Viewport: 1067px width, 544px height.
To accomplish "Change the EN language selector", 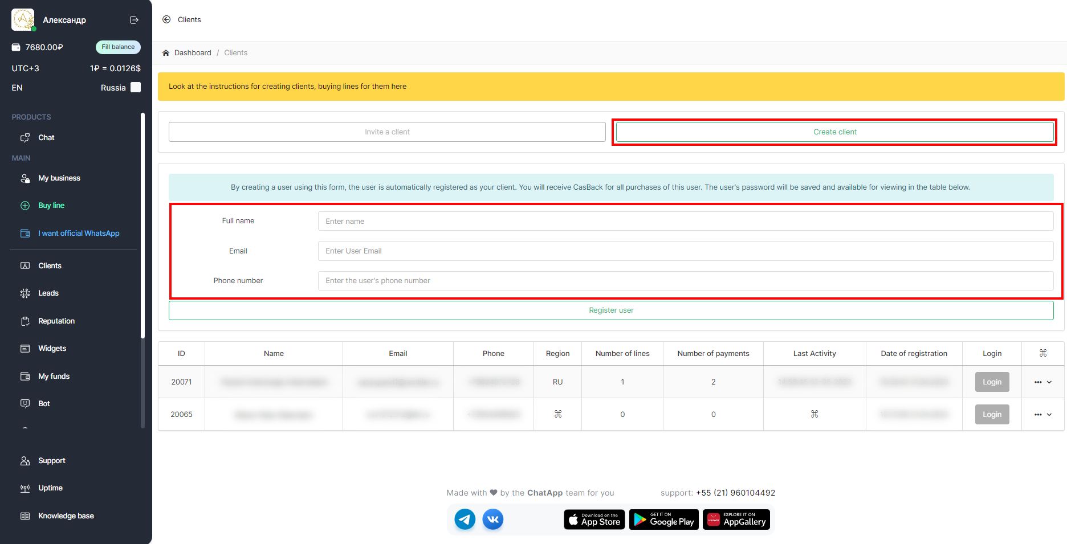I will pyautogui.click(x=17, y=88).
